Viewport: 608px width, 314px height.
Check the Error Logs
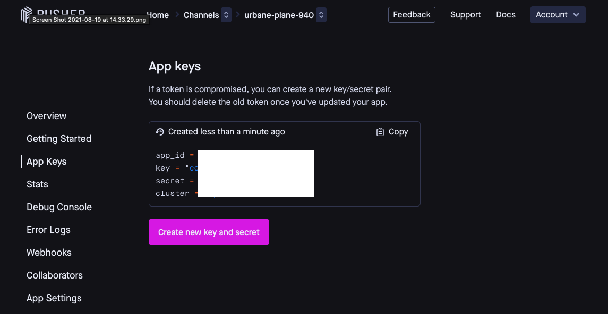point(48,229)
